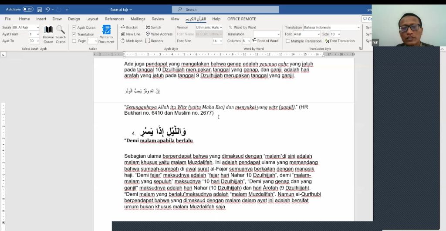Image resolution: width=446 pixels, height=231 pixels.
Task: Open the Customize Quick Access Toolbar arrow
Action: click(x=67, y=10)
